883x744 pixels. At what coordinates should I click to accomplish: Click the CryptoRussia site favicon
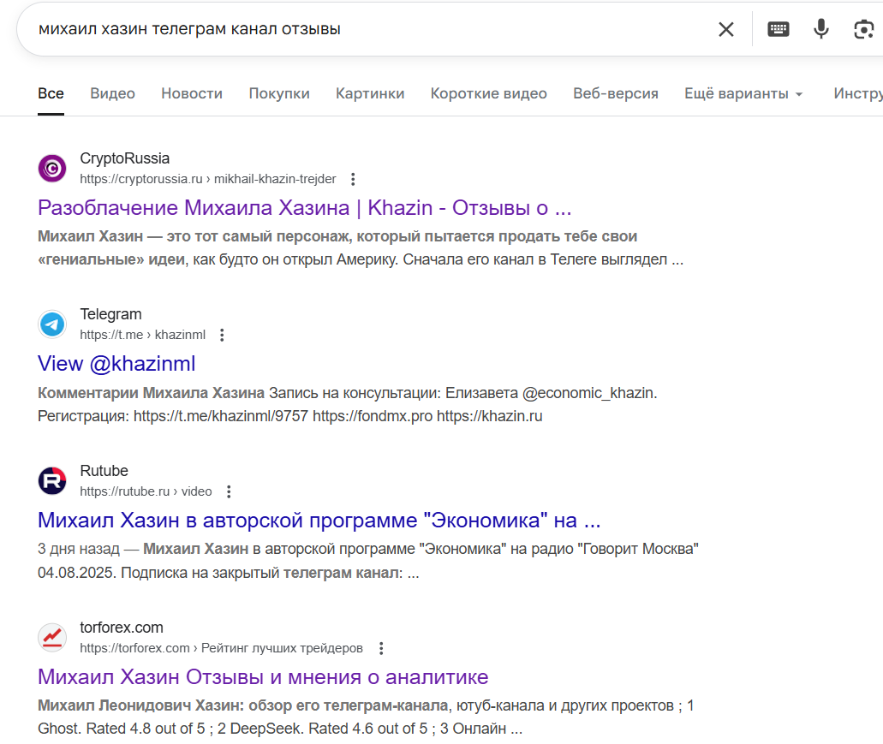(51, 168)
